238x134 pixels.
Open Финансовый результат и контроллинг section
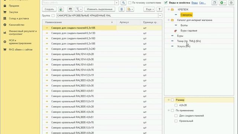pyautogui.click(x=23, y=32)
